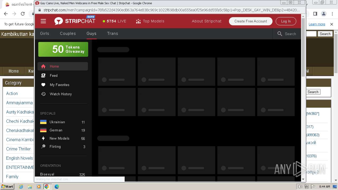
Task: Click the Stripchat search field
Action: pos(287,34)
